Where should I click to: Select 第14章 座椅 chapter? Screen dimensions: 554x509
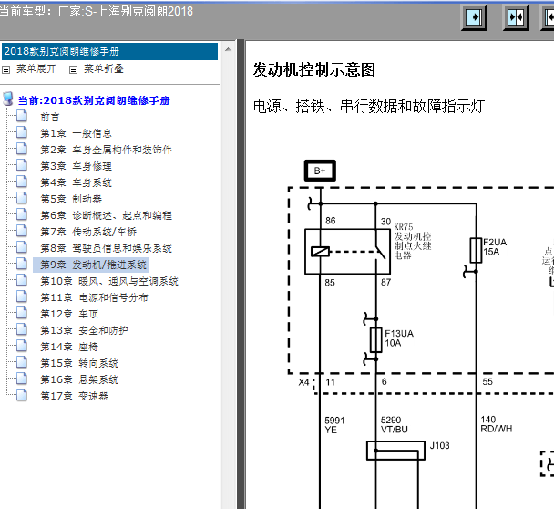pos(69,347)
